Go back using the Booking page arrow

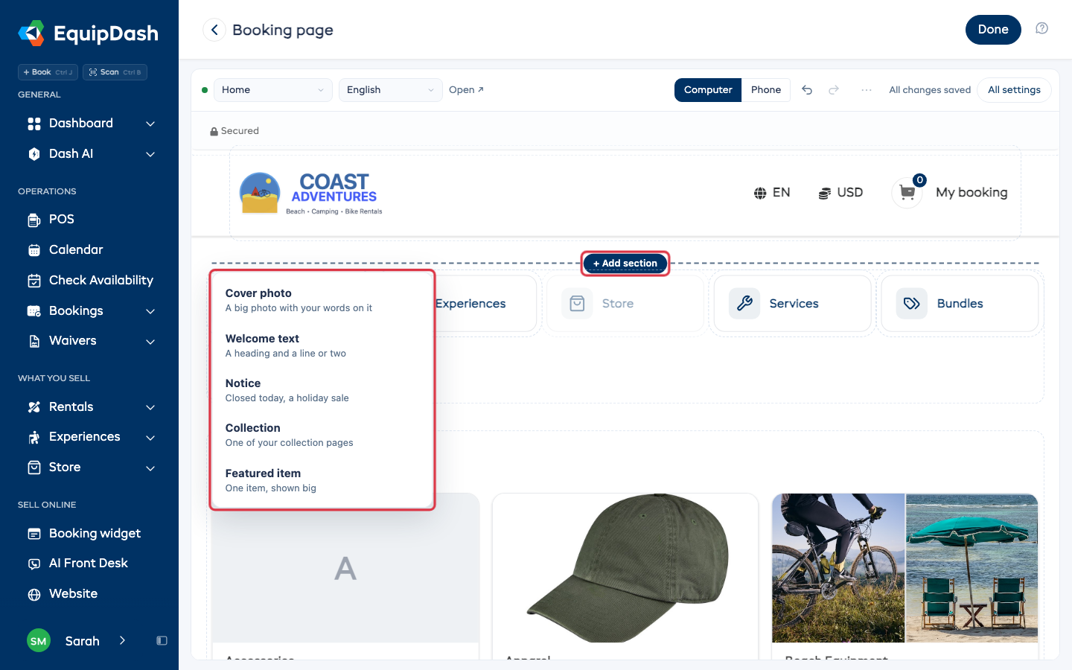pos(214,30)
